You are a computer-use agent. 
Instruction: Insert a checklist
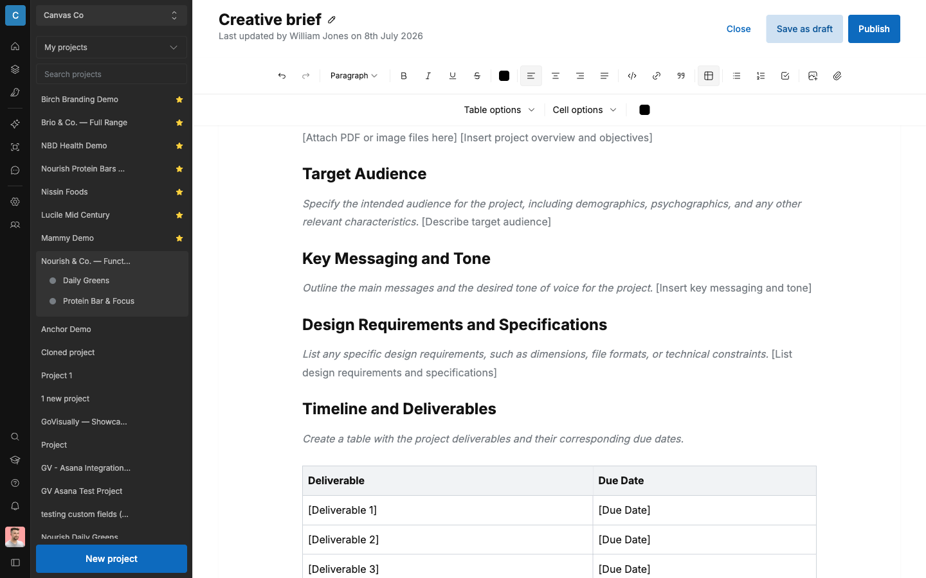785,76
